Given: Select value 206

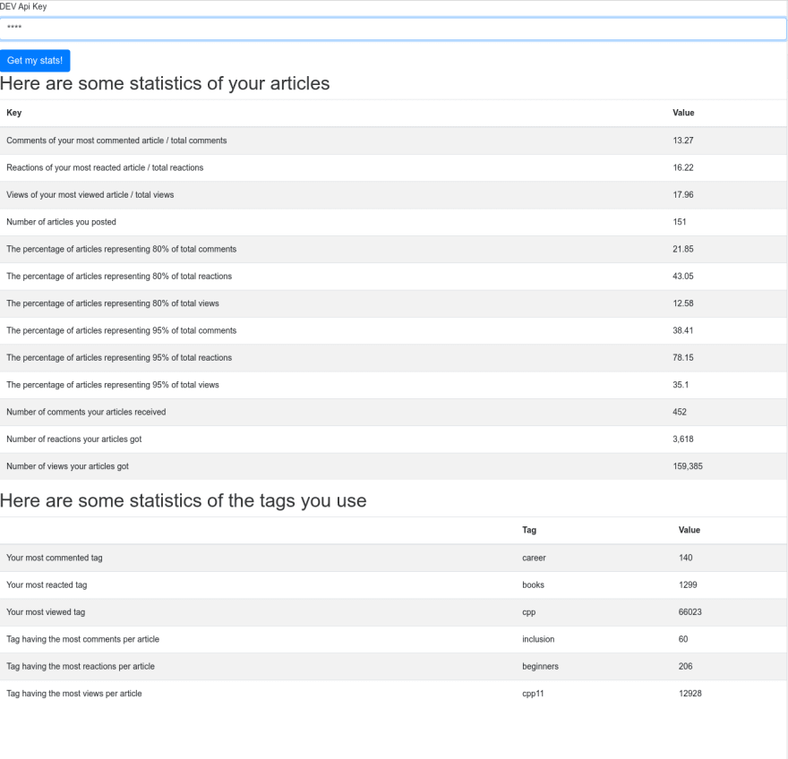Looking at the screenshot, I should [x=686, y=667].
